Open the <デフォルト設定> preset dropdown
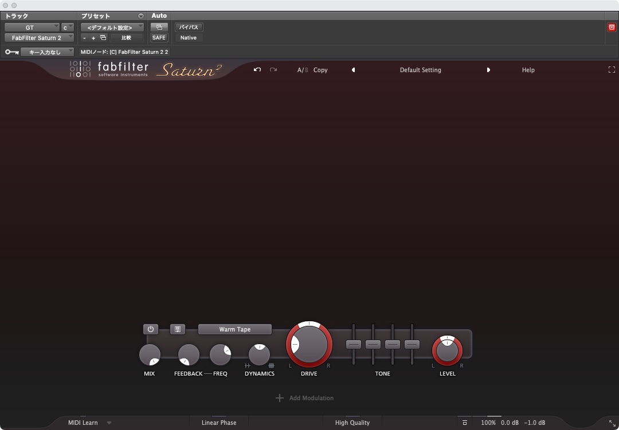The height and width of the screenshot is (430, 619). point(112,27)
